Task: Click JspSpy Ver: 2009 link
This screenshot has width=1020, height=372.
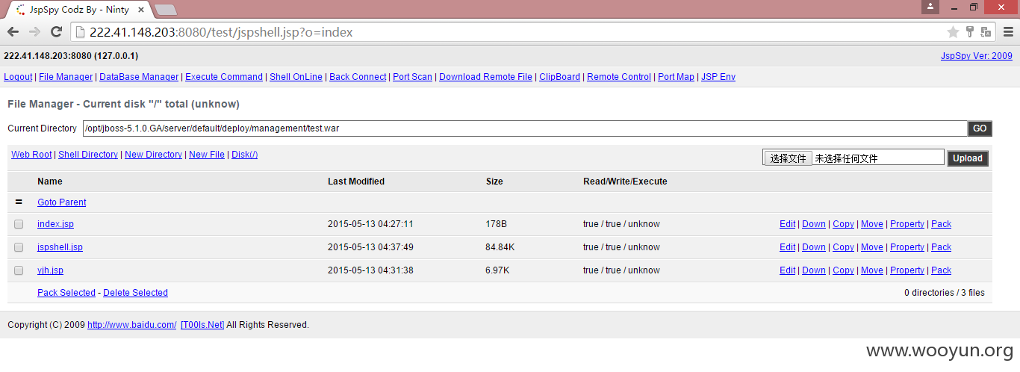Action: point(977,56)
